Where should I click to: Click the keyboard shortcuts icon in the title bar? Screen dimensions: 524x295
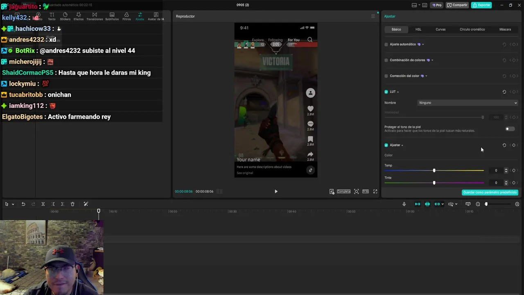tap(425, 5)
